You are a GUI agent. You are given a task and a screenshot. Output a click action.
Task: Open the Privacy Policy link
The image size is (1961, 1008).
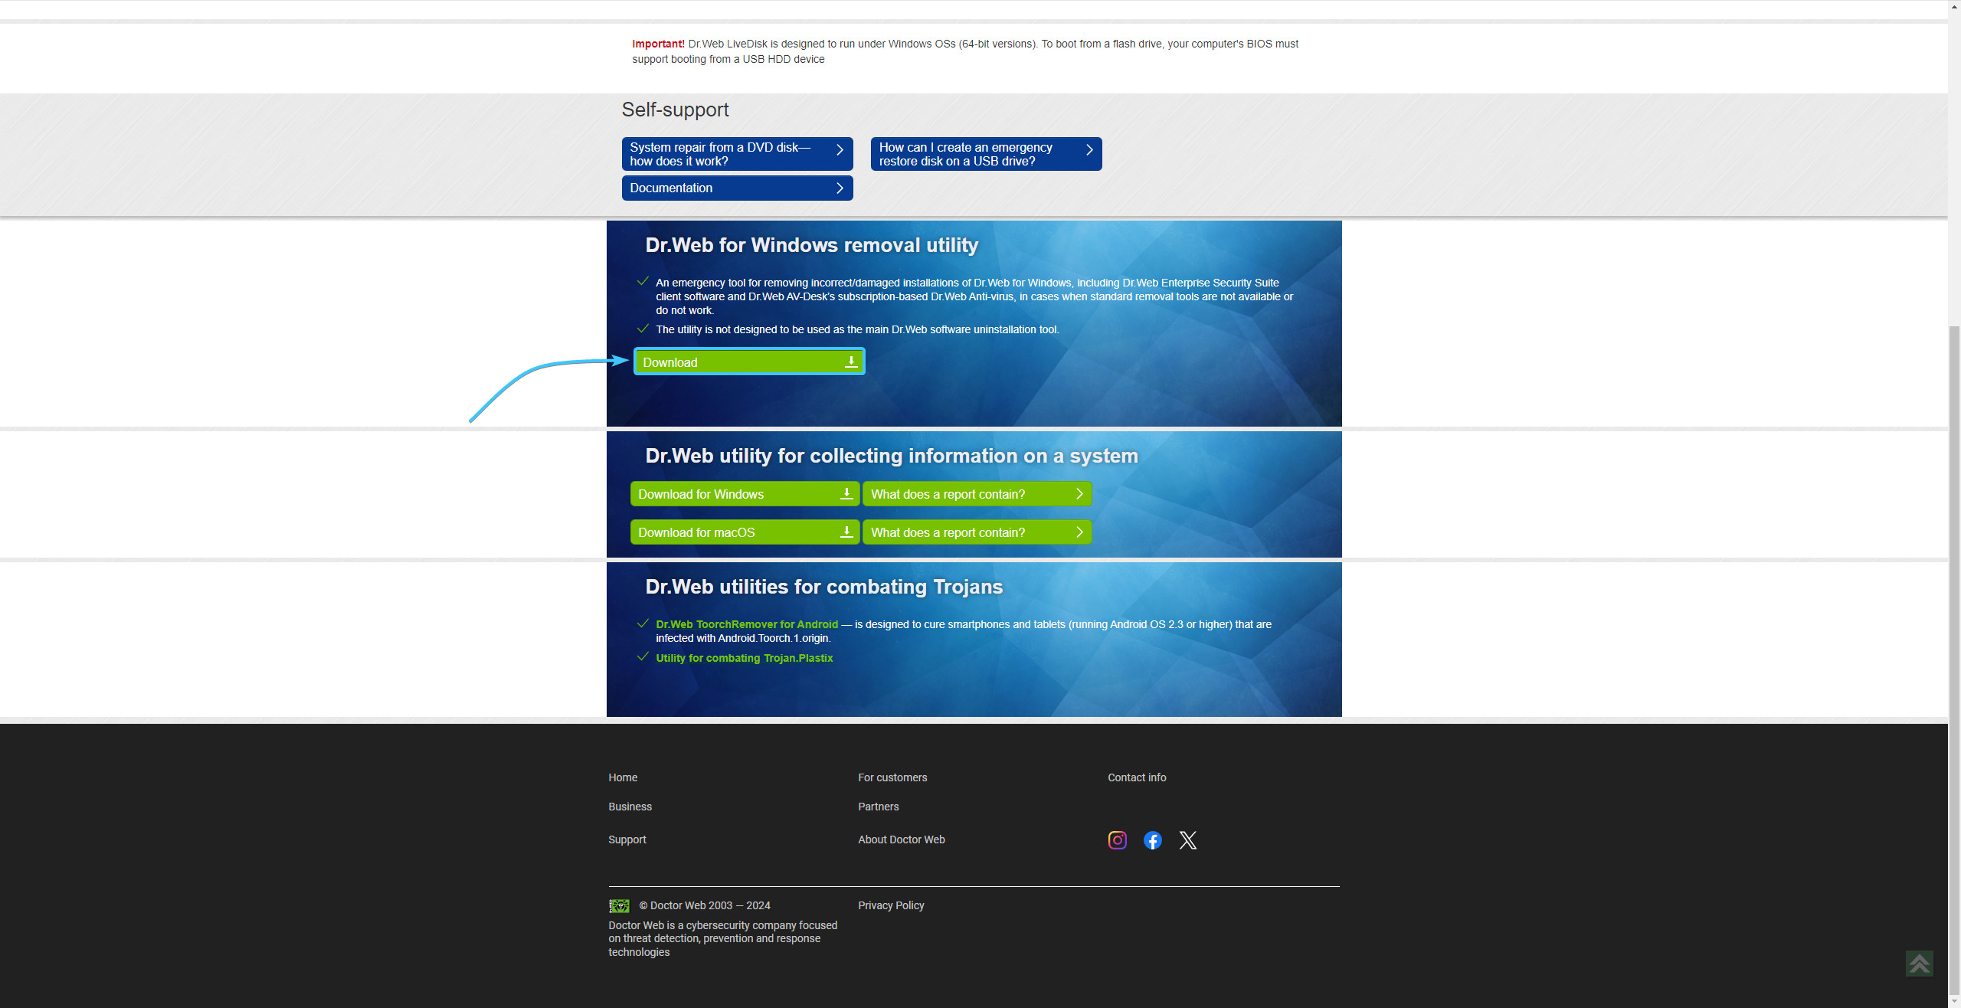(891, 905)
